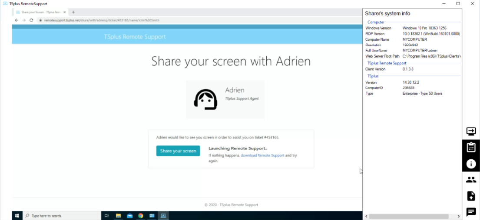Click the Type here to search box
This screenshot has height=220, width=480.
(61, 215)
